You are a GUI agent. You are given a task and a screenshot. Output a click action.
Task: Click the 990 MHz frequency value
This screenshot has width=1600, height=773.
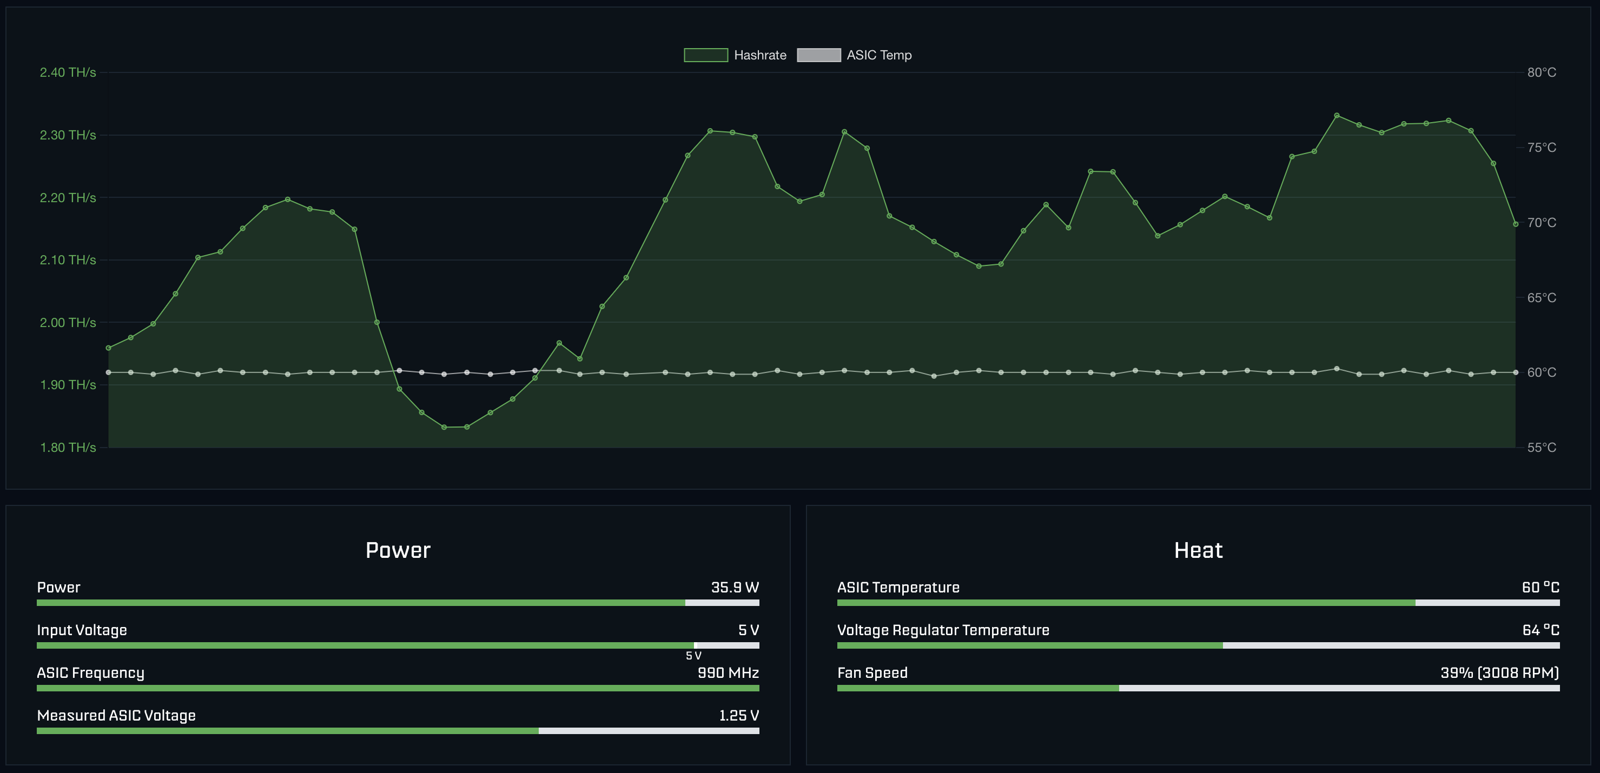pyautogui.click(x=728, y=673)
